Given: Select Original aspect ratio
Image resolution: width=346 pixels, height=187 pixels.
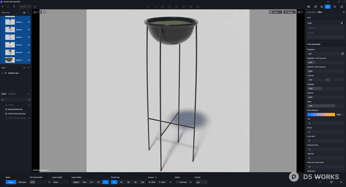Looking at the screenshot, I should [76, 182].
